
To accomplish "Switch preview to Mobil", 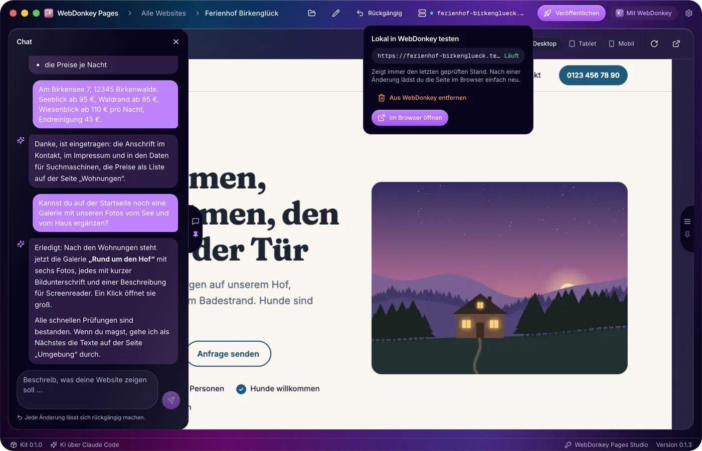I will click(622, 44).
